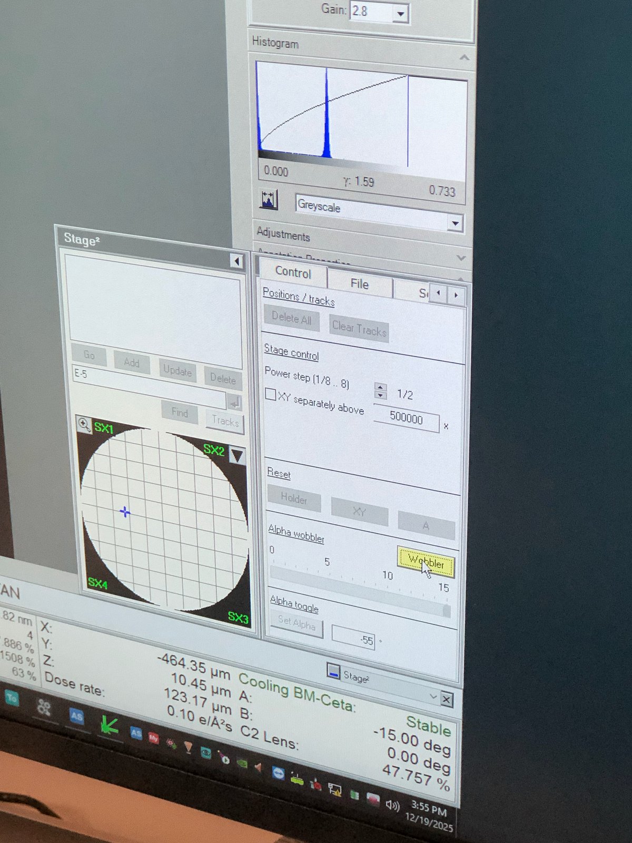
Task: Switch to the File tab
Action: pyautogui.click(x=360, y=284)
